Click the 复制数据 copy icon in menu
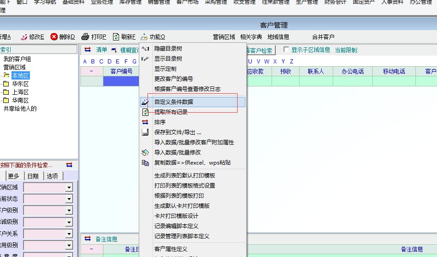Image resolution: width=437 pixels, height=257 pixels. point(145,163)
